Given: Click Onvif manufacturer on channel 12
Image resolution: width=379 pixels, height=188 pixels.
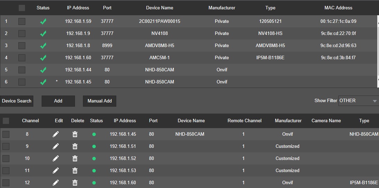Looking at the screenshot, I should [x=287, y=182].
